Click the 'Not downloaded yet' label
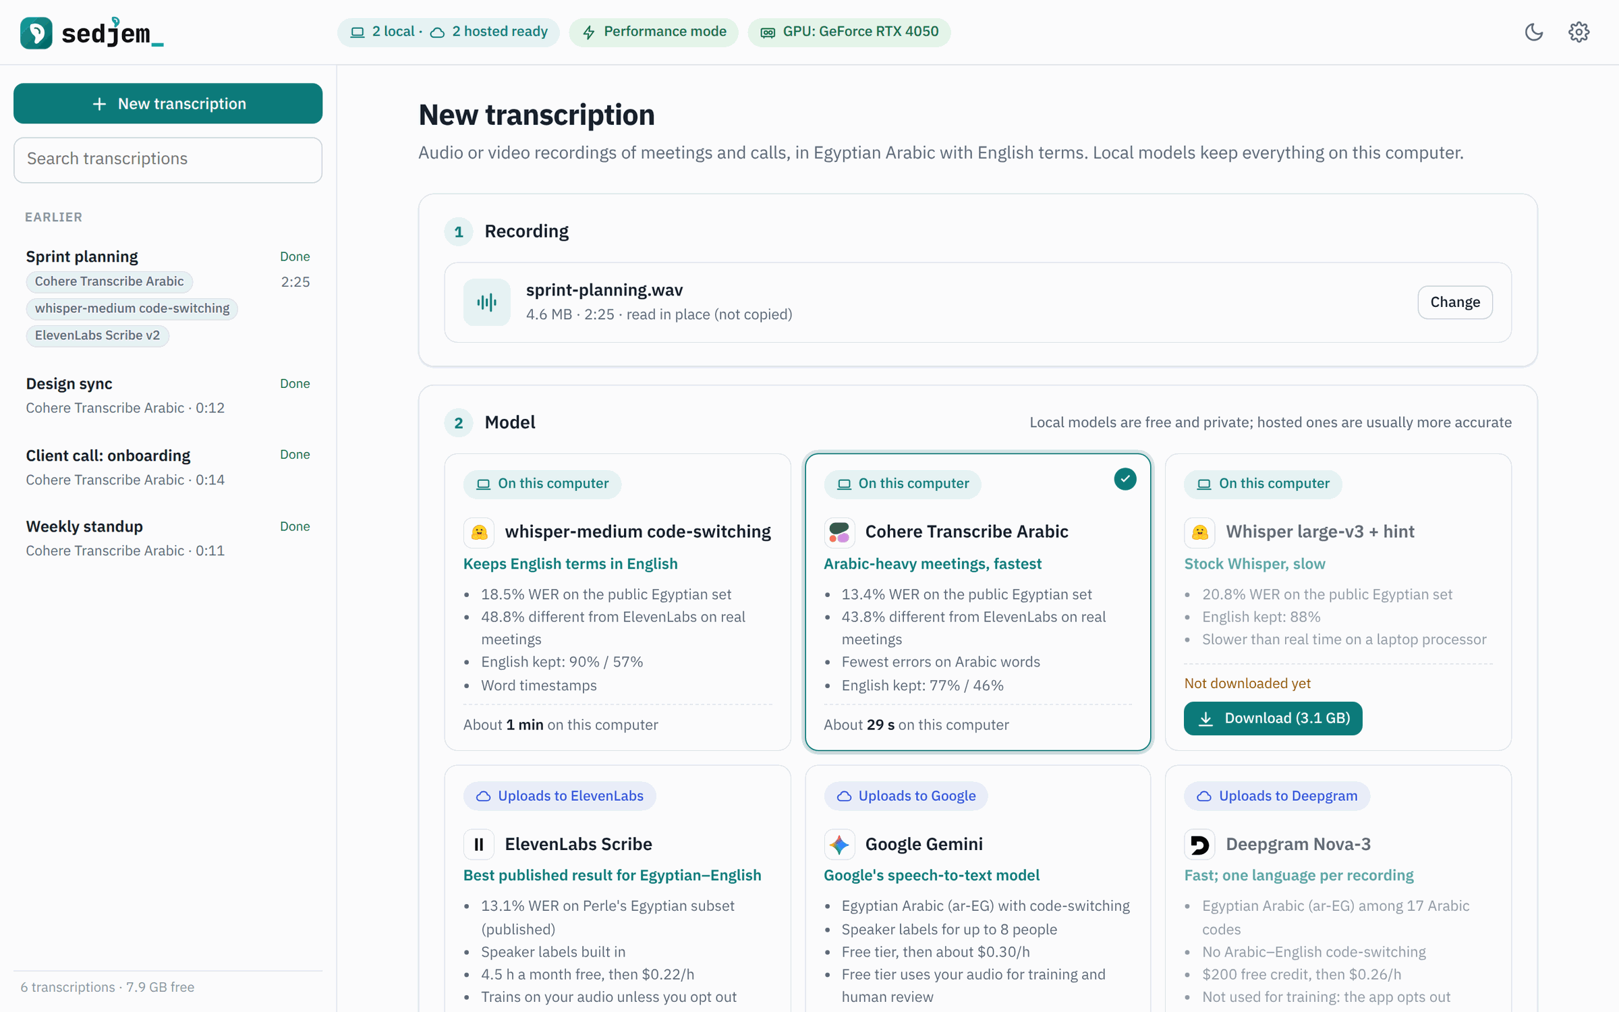The image size is (1619, 1012). point(1247,683)
